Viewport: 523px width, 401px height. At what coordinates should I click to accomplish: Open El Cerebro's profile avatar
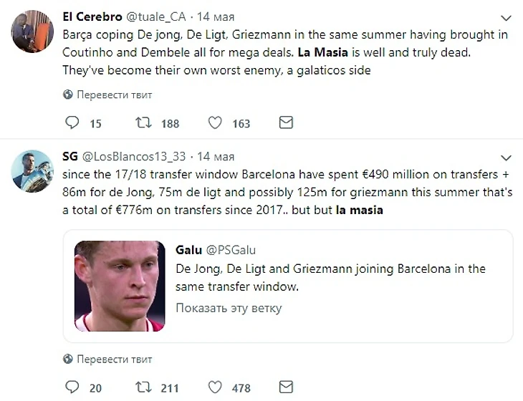coord(33,32)
